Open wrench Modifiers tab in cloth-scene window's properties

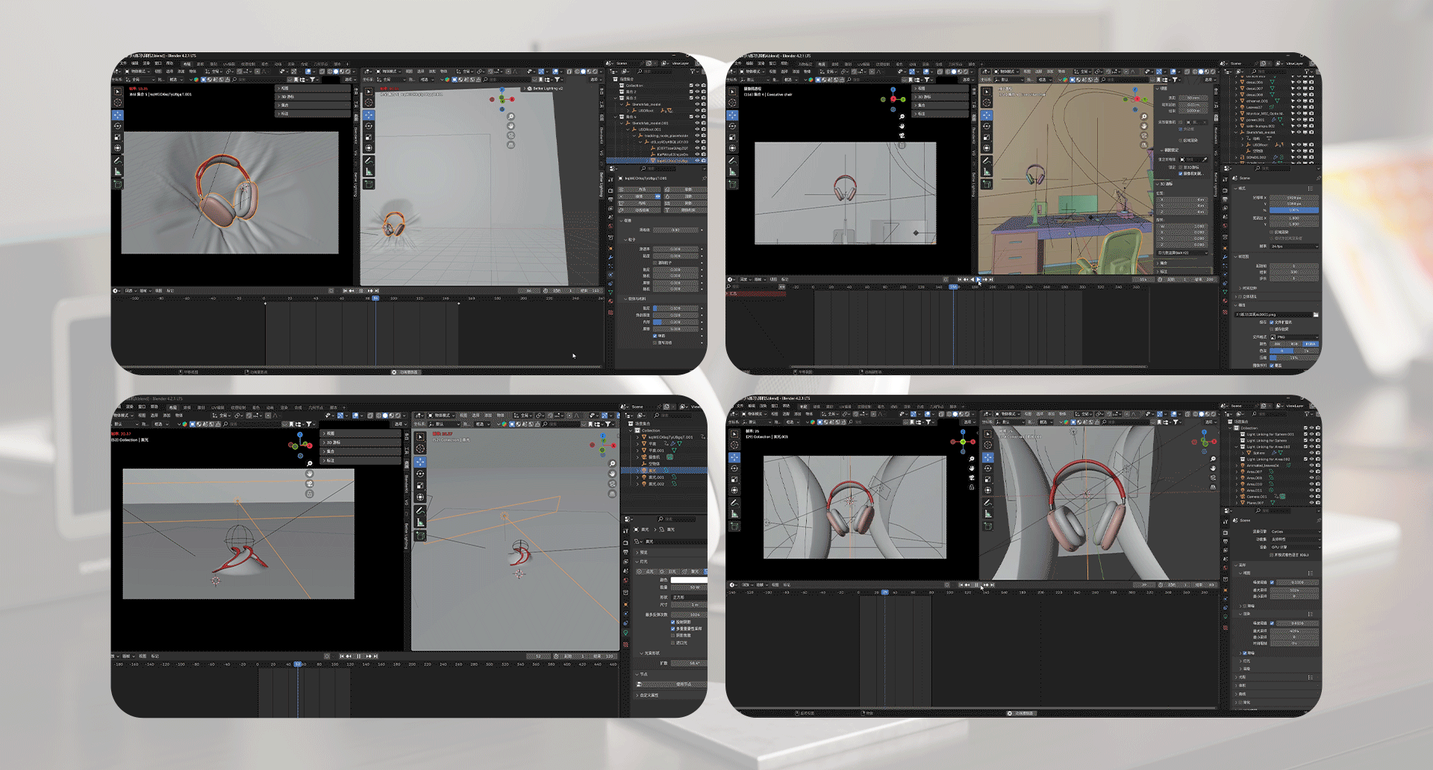[x=611, y=257]
